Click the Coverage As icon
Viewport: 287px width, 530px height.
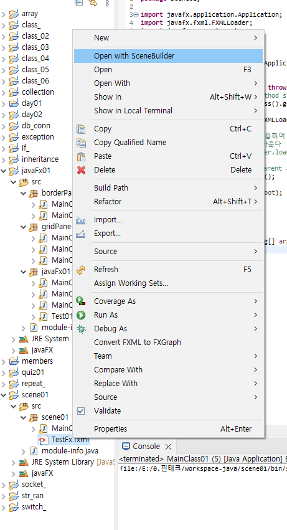pyautogui.click(x=81, y=301)
